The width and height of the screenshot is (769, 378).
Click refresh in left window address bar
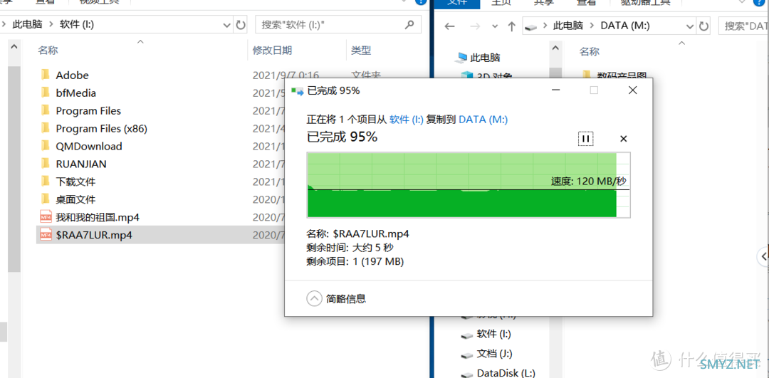(241, 24)
